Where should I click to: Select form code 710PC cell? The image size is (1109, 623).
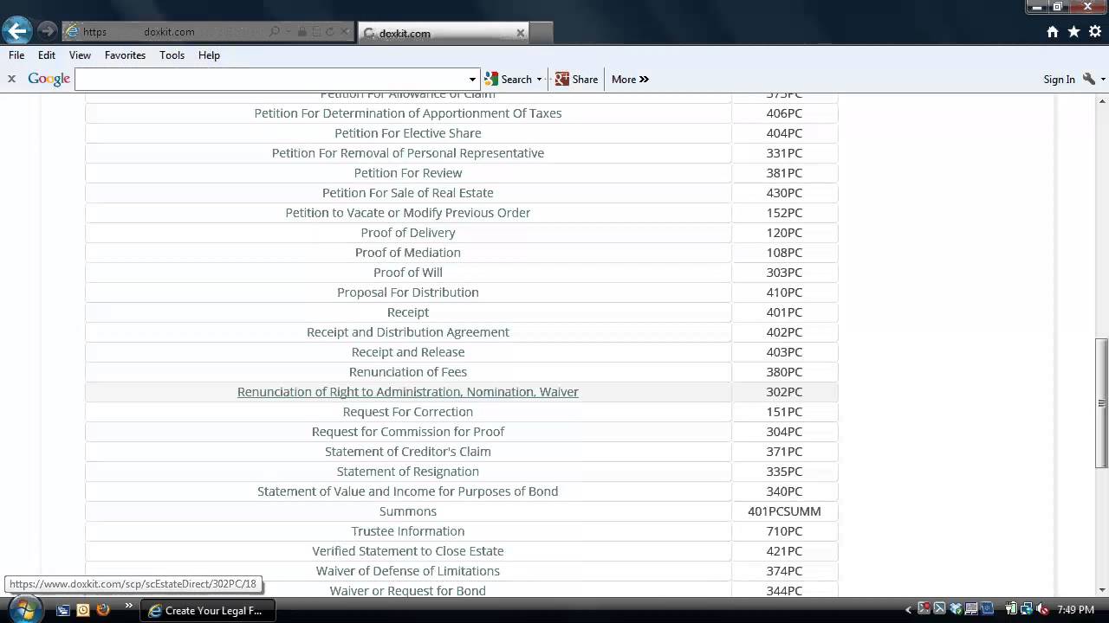tap(784, 531)
